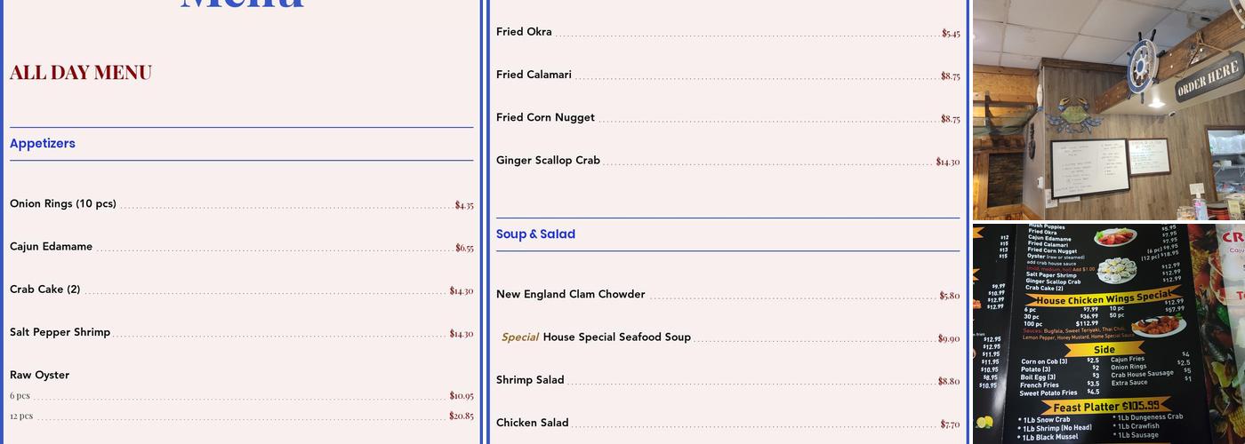
Task: Click the Fried Corn Nugget item
Action: [545, 117]
